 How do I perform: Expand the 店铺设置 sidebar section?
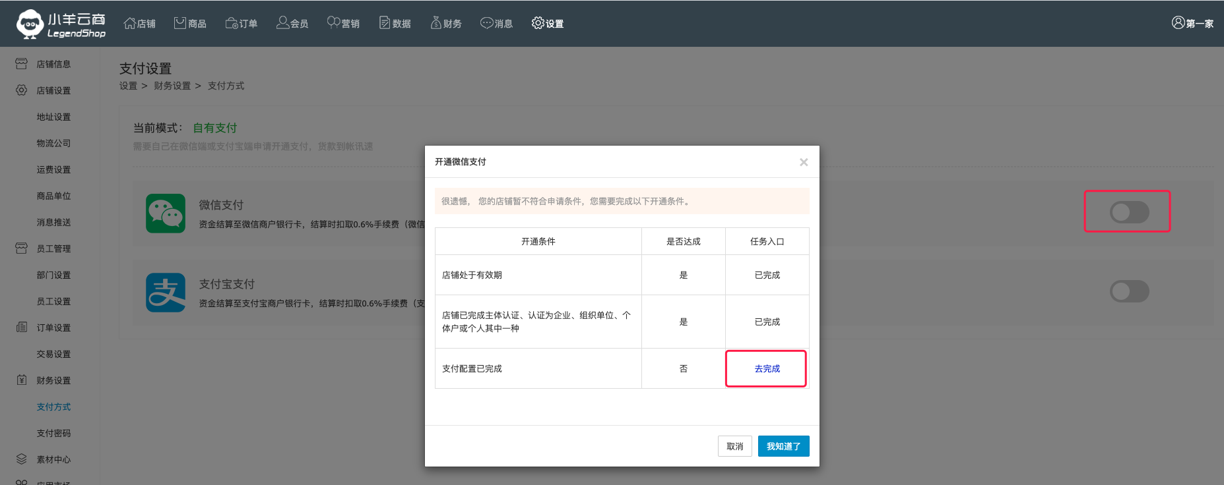pos(53,90)
